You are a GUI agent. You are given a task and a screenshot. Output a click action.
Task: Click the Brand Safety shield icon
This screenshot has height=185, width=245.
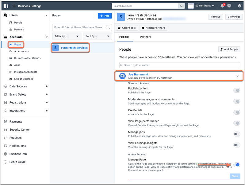point(6,94)
